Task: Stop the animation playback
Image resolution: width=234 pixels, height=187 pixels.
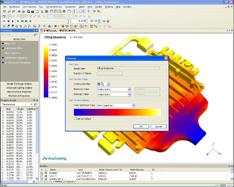Action: click(8, 21)
